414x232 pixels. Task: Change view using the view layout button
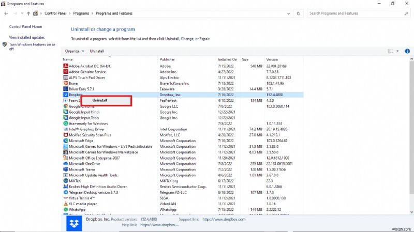pos(391,51)
